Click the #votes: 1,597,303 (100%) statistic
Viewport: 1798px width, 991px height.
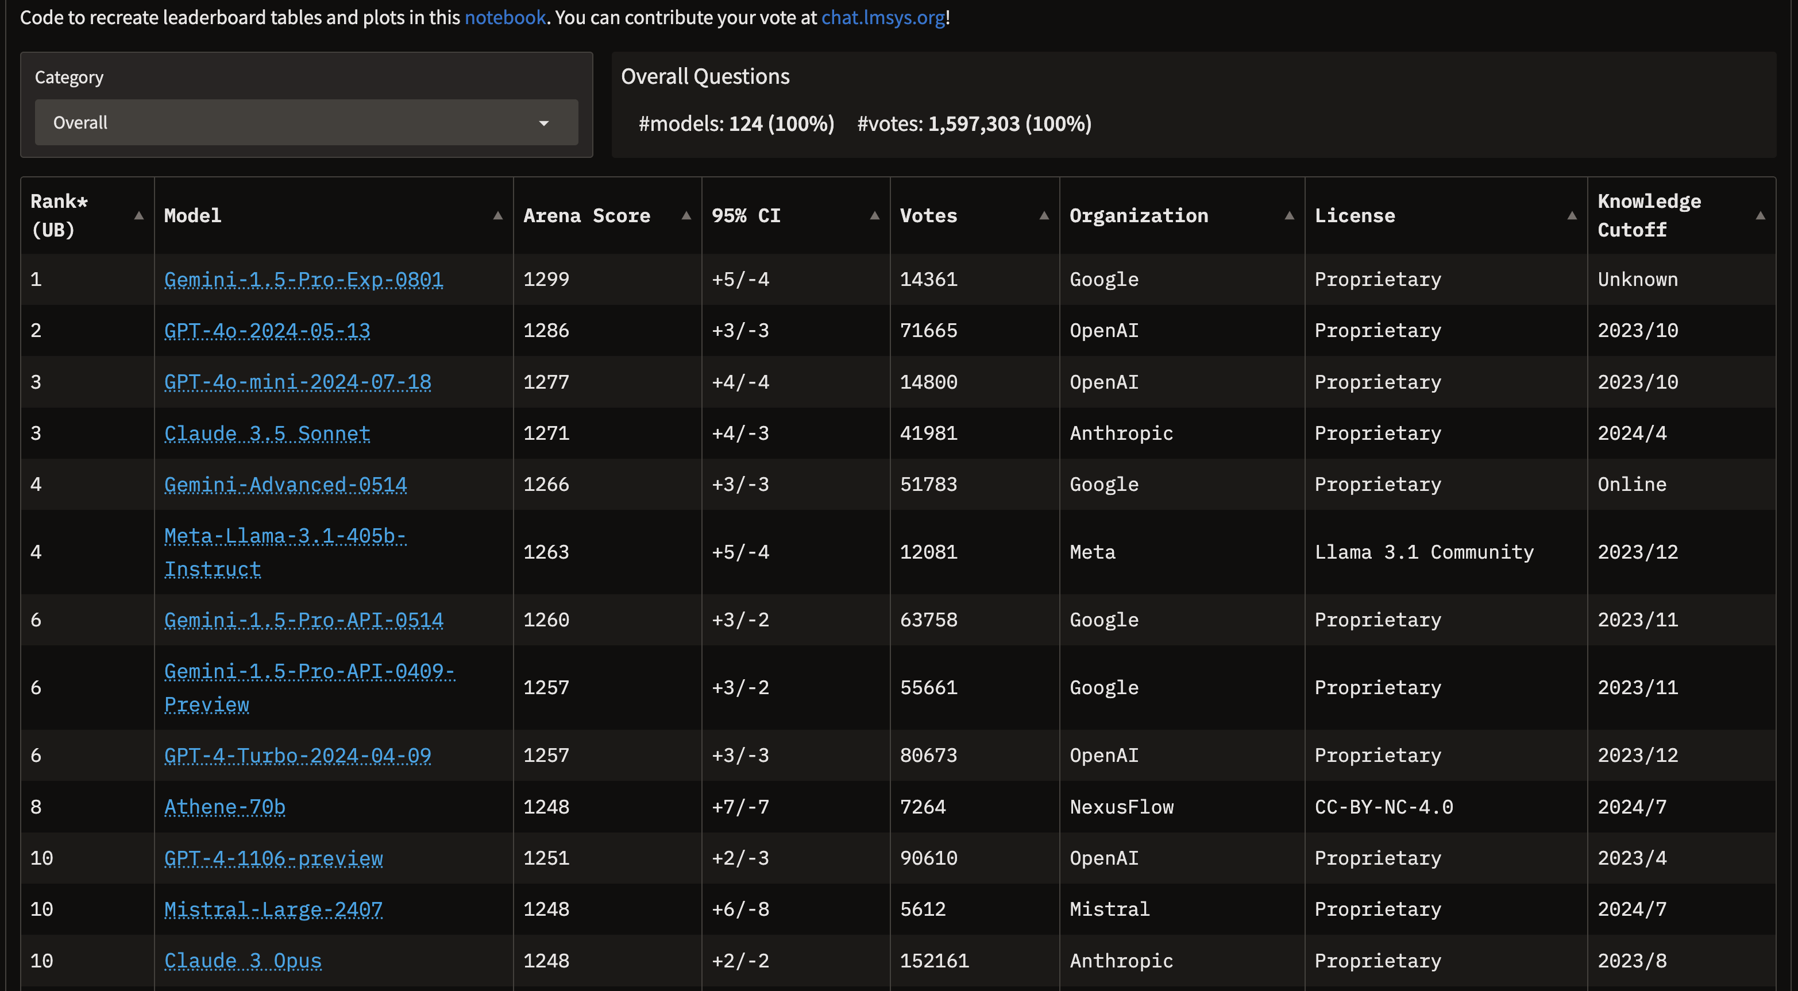tap(974, 123)
